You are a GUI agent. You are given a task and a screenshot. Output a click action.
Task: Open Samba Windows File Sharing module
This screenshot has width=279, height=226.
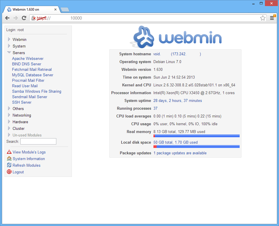(37, 91)
